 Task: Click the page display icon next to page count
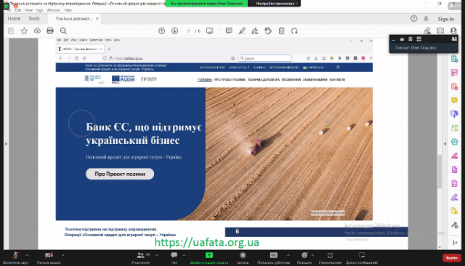coord(210,31)
